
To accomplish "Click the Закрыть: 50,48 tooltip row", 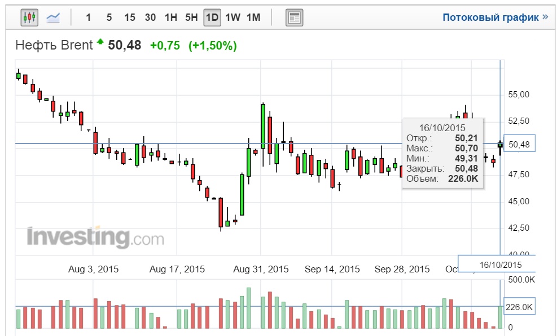I will point(442,168).
